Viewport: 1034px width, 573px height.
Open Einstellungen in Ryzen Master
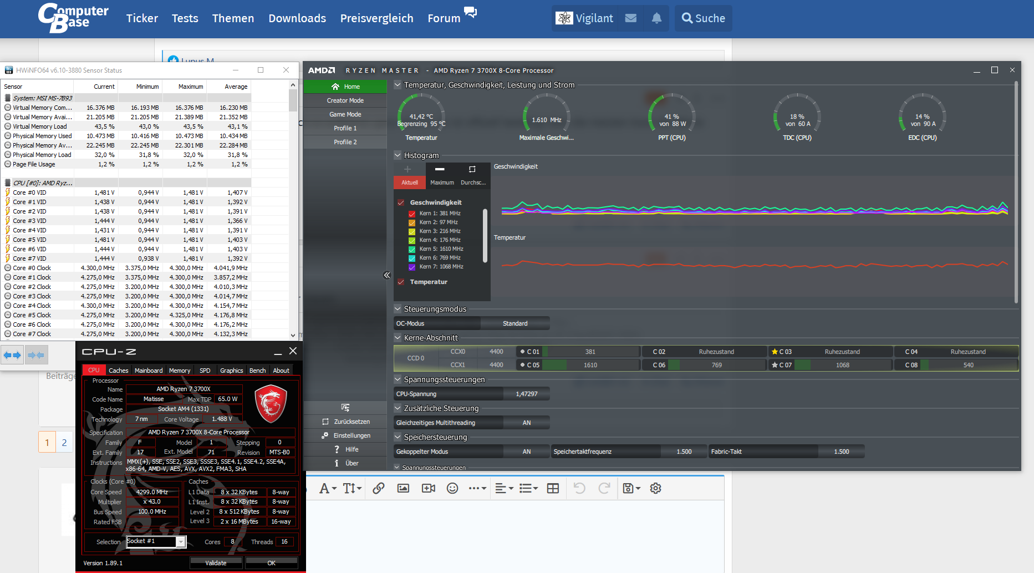point(345,435)
